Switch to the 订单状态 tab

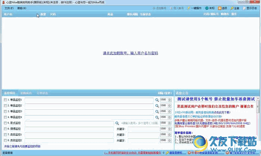coord(42,93)
